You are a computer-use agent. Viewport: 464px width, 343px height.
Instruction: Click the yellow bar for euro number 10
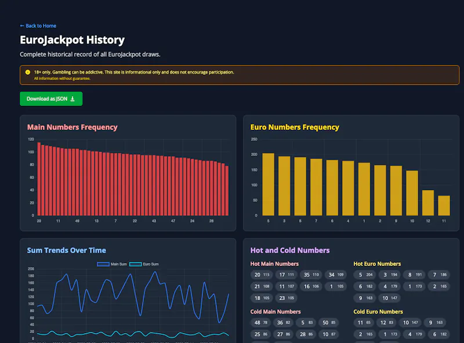(412, 193)
